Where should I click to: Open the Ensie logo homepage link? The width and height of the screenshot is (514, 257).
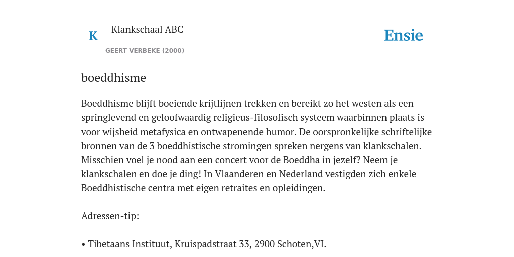coord(403,35)
